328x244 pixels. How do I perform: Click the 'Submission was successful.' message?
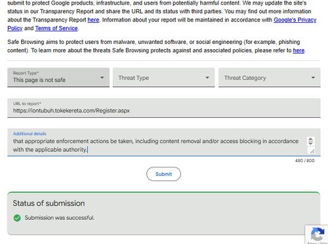pyautogui.click(x=60, y=218)
